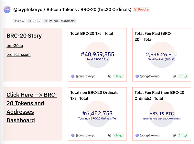Screen dimensions: 194x144
Task: Open @cryptokoryo link on Total BRC-20 Txs card
Action: 85,76
